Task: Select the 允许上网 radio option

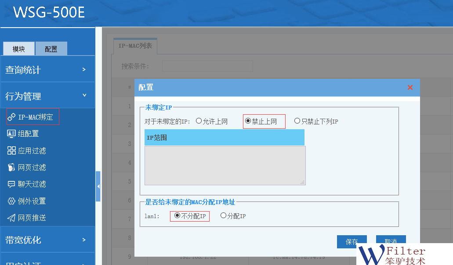Action: click(199, 121)
